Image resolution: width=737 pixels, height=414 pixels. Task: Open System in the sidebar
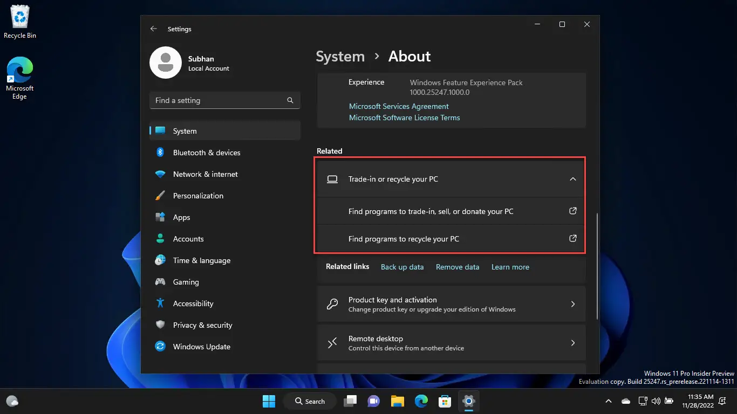coord(224,131)
